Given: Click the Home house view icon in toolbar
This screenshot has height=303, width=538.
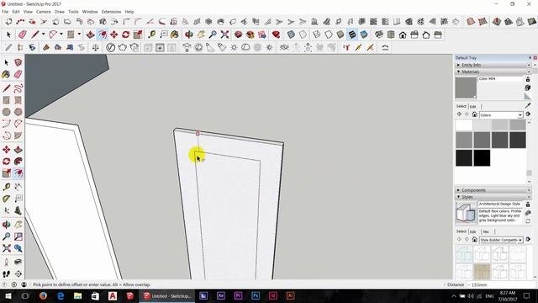Looking at the screenshot, I should pyautogui.click(x=403, y=35).
